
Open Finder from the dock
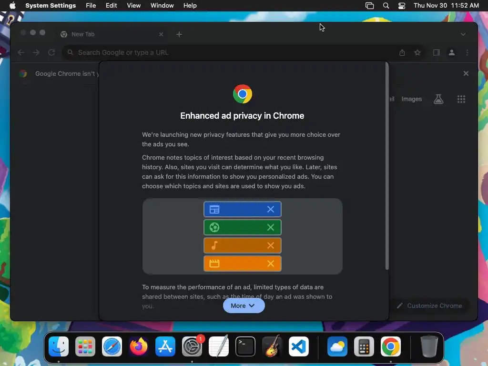(59, 346)
